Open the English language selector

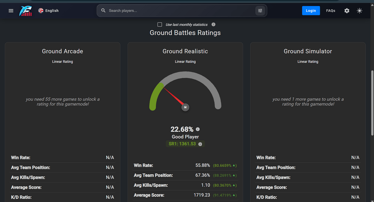(48, 11)
